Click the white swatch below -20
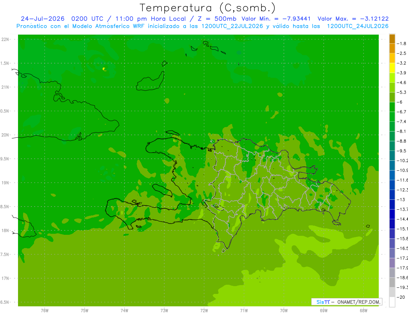408x315 pixels. [392, 302]
